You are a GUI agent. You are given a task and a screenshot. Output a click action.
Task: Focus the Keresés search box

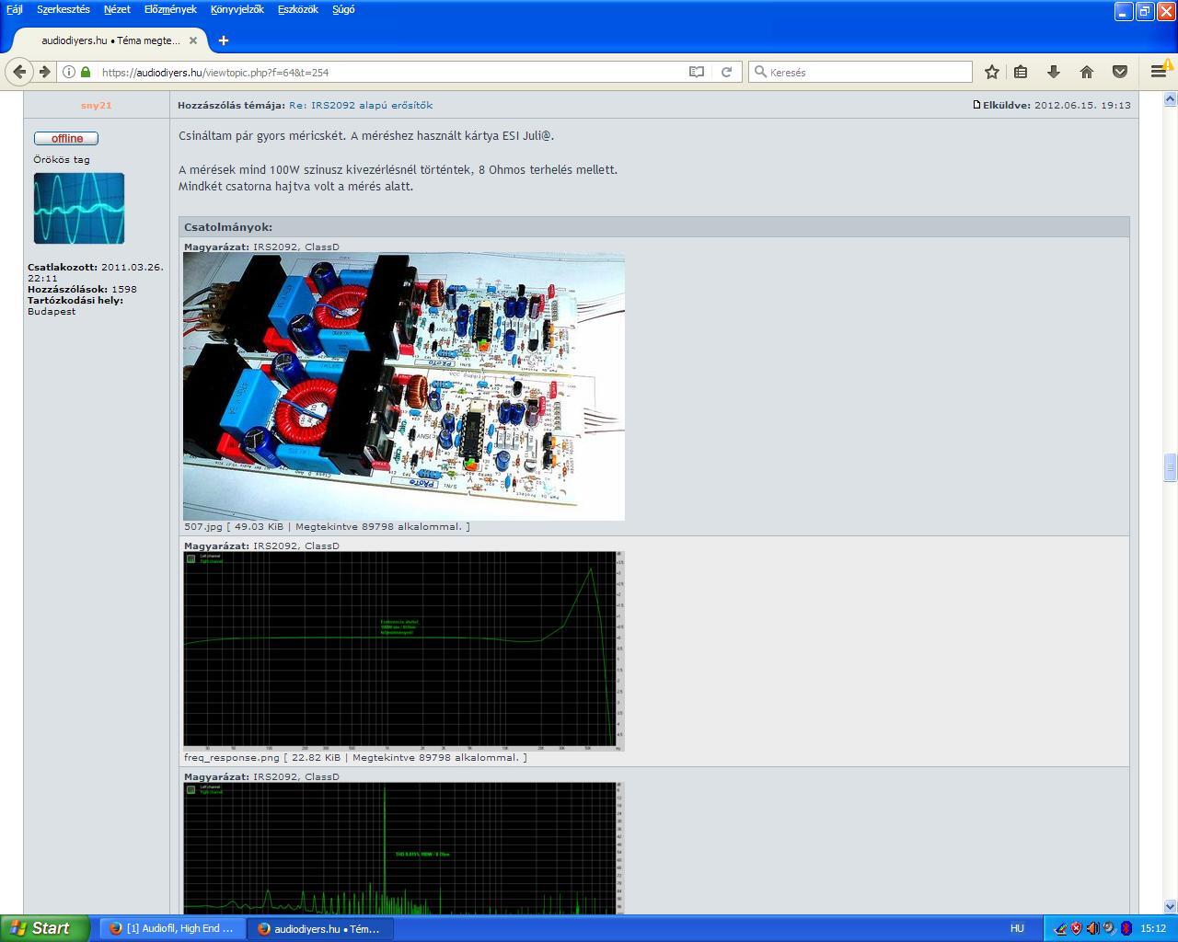pos(860,72)
